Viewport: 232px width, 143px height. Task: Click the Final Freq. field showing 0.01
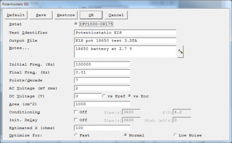coord(102,72)
